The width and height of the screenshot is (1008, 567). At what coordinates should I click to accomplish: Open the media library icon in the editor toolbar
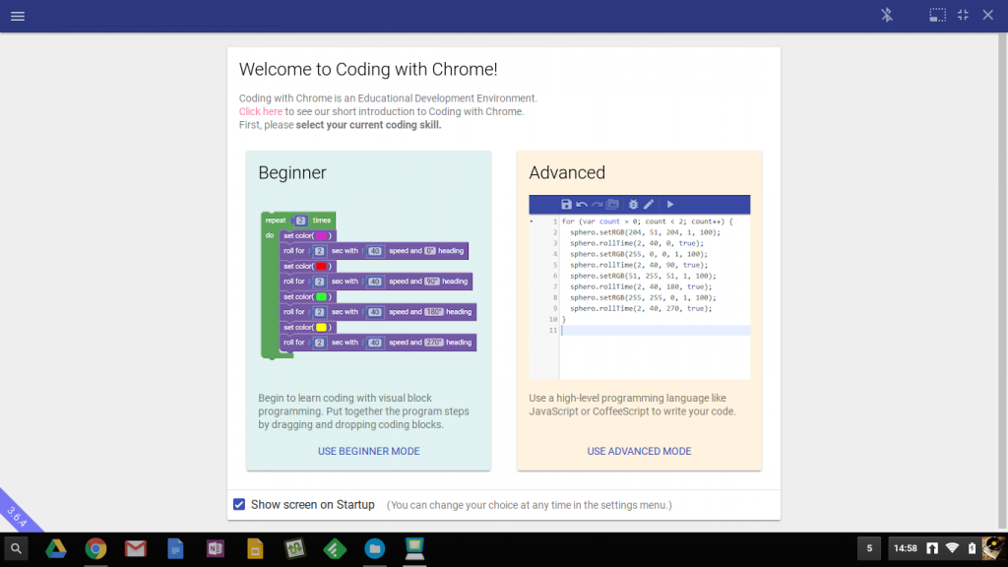coord(614,204)
